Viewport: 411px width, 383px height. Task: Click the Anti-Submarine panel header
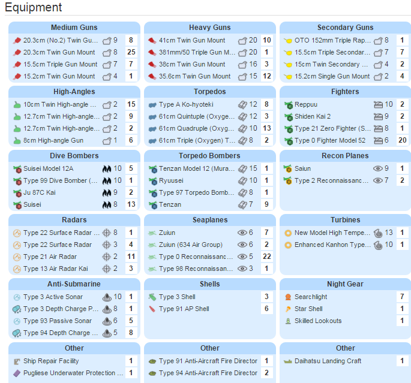[74, 284]
